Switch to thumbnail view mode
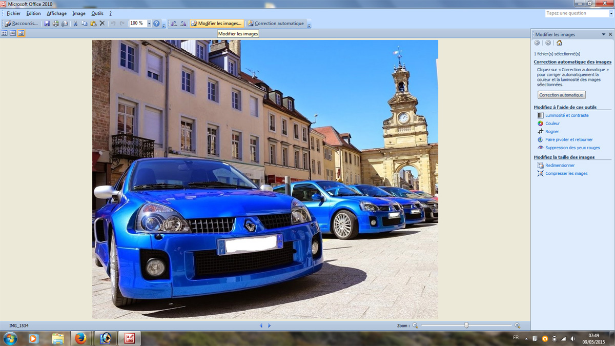This screenshot has height=346, width=615. pyautogui.click(x=5, y=33)
